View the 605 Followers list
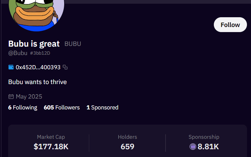This screenshot has width=251, height=157. (x=62, y=107)
